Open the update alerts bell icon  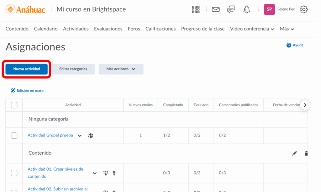pos(247,10)
